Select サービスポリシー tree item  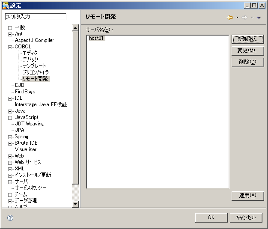(x=30, y=188)
